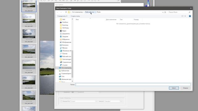
Task: Navigate to Этот компьютер in the address breadcrumb
Action: pos(77,12)
